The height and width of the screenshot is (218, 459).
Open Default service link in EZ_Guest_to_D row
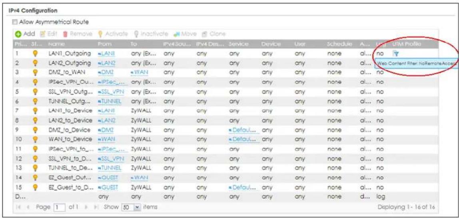[244, 187]
